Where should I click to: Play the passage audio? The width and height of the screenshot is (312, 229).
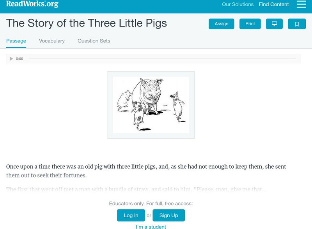[11, 59]
